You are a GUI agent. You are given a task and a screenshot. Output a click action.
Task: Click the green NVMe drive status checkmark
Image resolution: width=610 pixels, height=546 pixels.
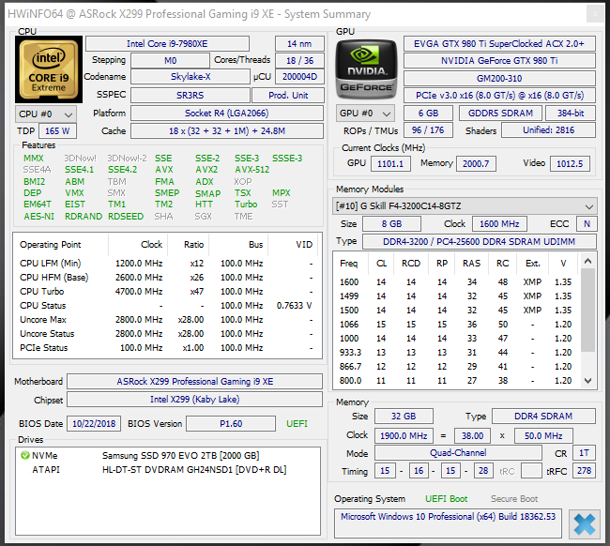25,455
